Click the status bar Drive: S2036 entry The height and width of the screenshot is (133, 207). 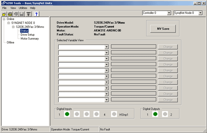point(25,130)
